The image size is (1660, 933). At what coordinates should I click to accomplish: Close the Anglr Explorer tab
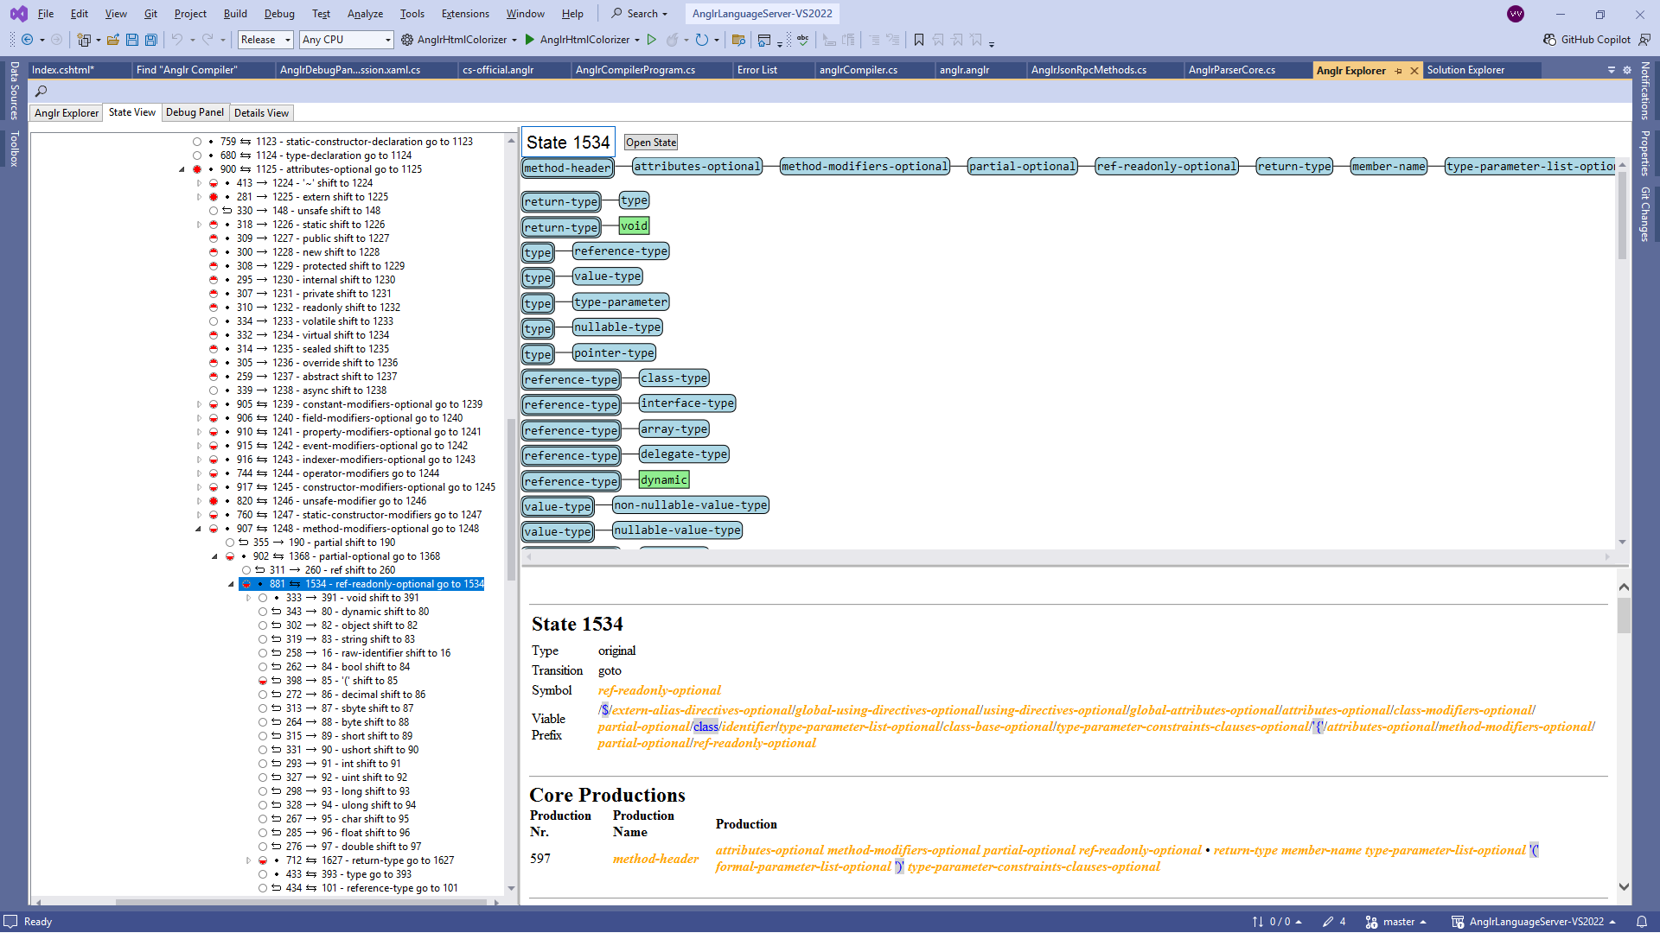click(x=1414, y=71)
